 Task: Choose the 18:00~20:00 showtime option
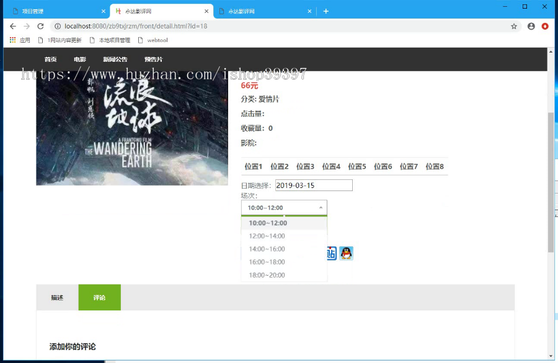pos(284,275)
